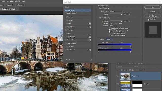Open the Window menu
This screenshot has height=91, width=162.
(17, 1)
